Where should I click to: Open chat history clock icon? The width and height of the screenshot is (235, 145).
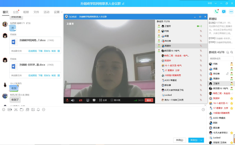203,110
